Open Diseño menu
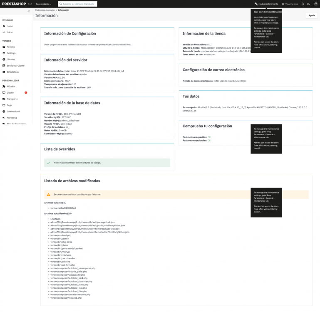Screen dimensions: 320x312 pos(10,93)
